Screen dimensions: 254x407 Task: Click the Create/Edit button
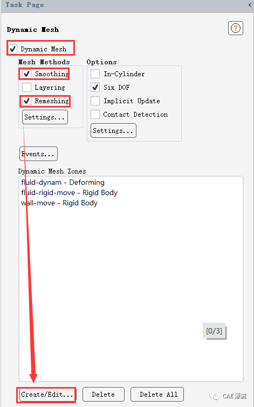pyautogui.click(x=47, y=395)
